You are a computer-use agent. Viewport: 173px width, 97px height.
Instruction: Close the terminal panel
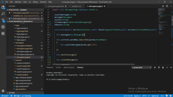171,68
